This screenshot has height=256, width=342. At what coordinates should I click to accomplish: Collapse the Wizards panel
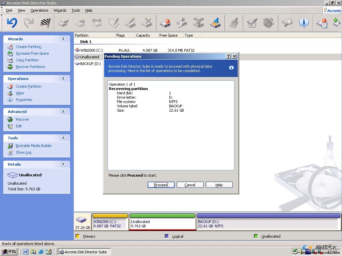(63, 39)
